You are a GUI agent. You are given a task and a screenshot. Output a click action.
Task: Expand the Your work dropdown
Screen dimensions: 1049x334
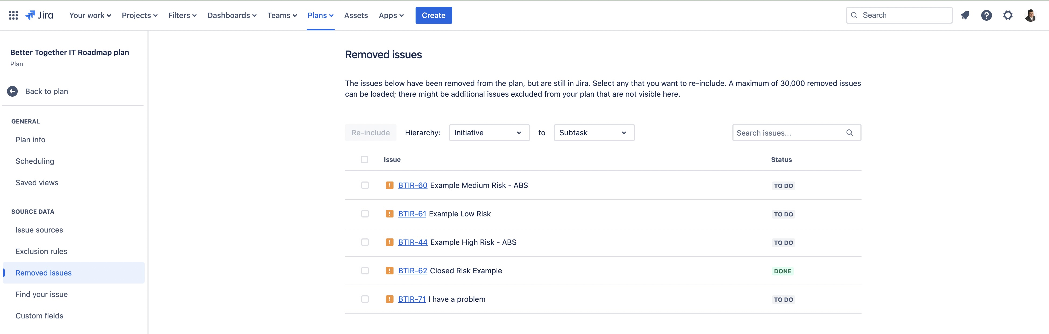[x=90, y=15]
